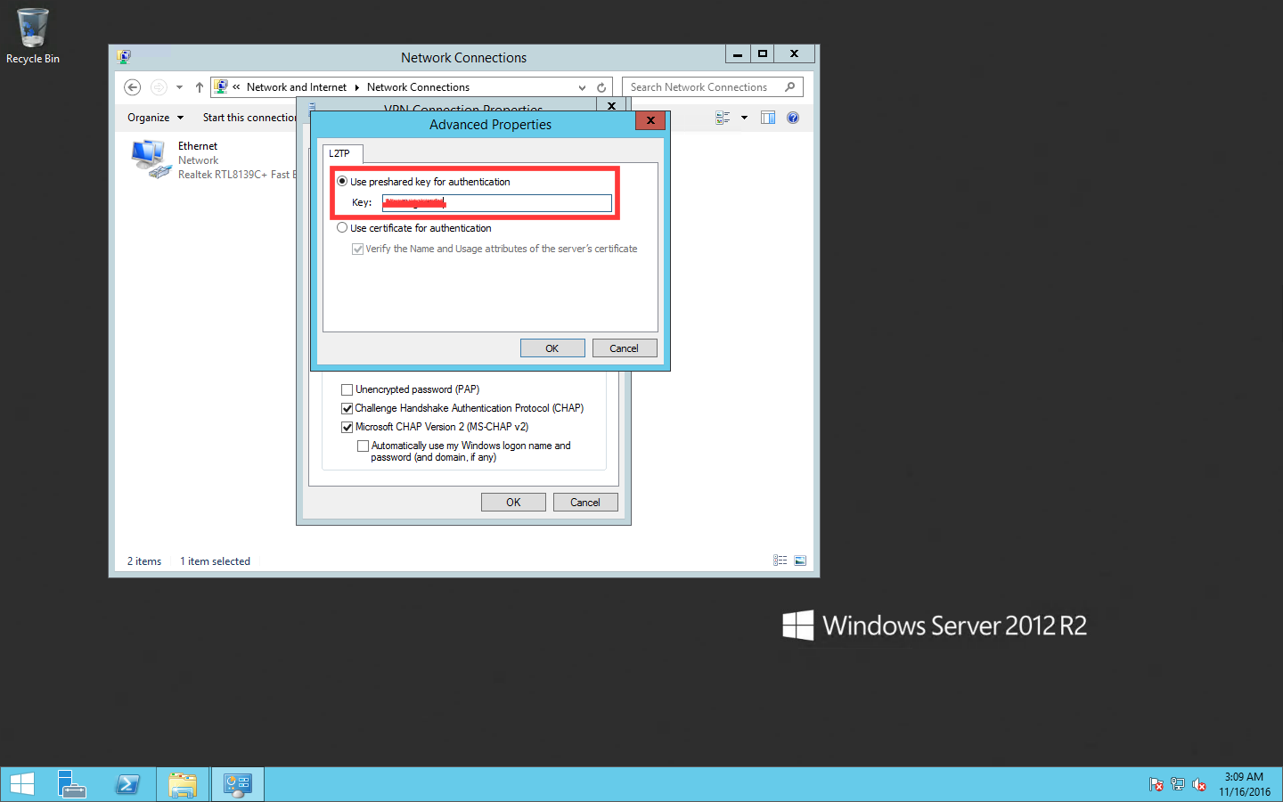Viewport: 1283px width, 802px height.
Task: Launch PowerShell from the taskbar
Action: click(127, 784)
